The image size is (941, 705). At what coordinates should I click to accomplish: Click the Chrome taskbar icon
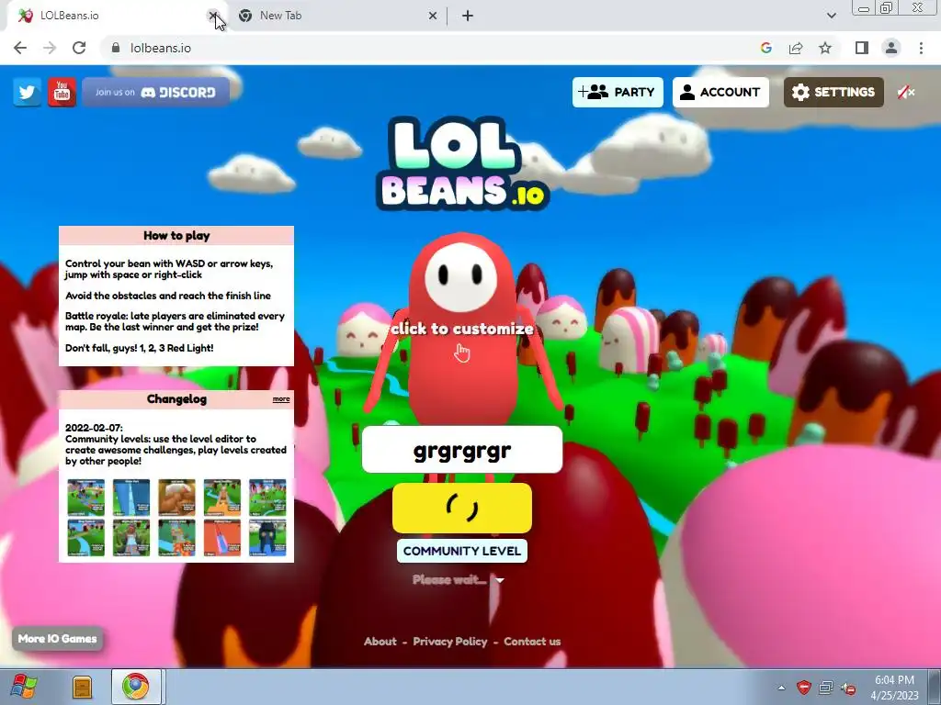(x=136, y=687)
